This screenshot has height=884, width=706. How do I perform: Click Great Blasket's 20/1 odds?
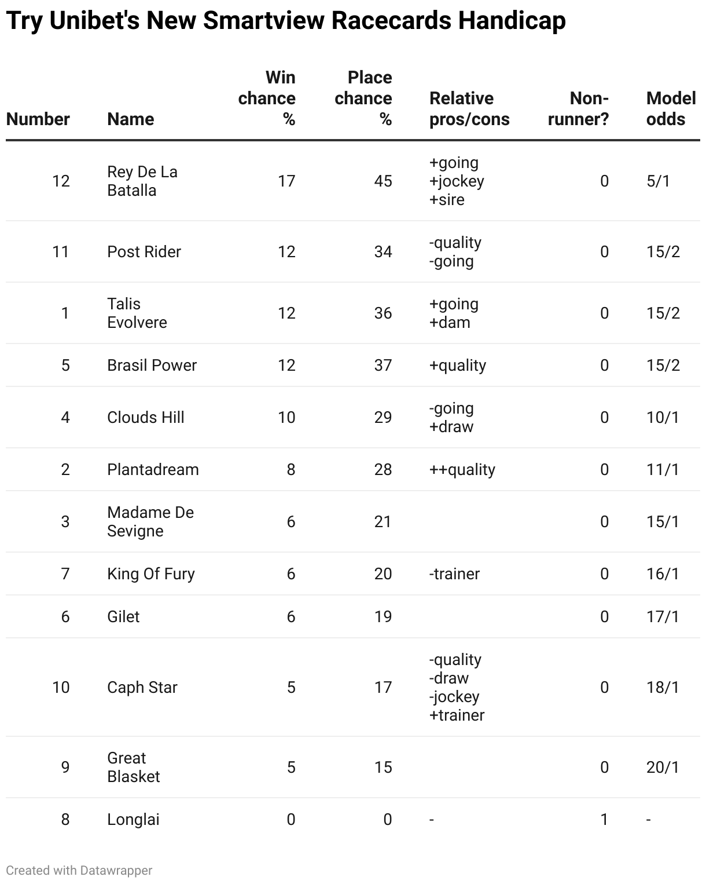663,768
